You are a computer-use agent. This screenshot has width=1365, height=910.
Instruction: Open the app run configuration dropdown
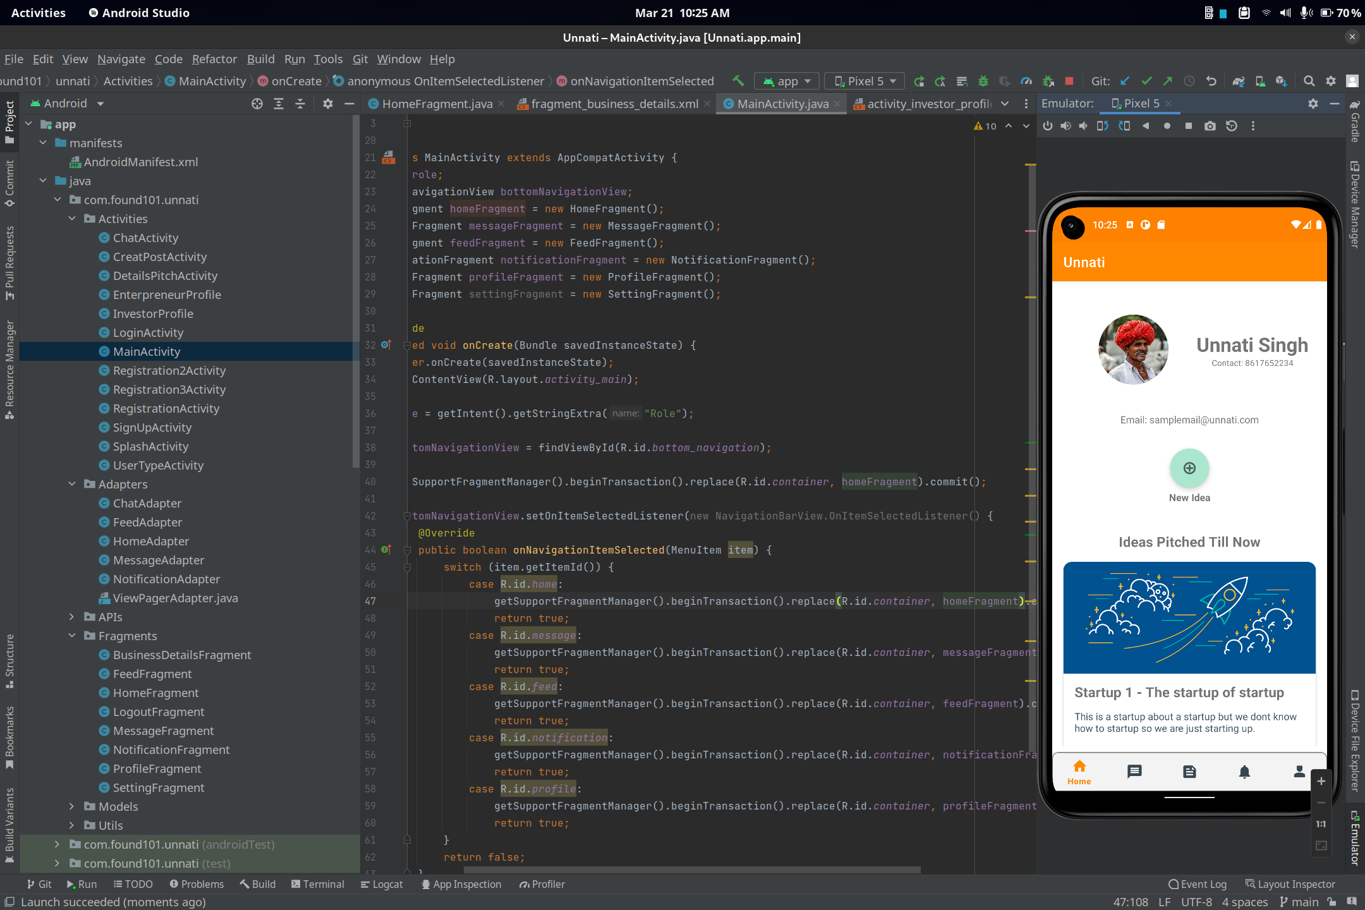click(x=787, y=81)
